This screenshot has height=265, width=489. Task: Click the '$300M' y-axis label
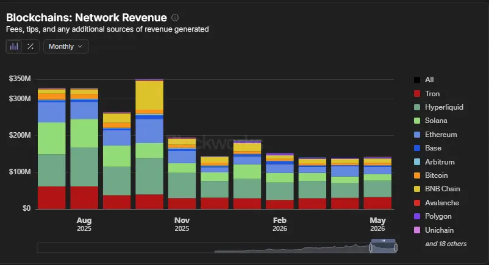(20, 99)
